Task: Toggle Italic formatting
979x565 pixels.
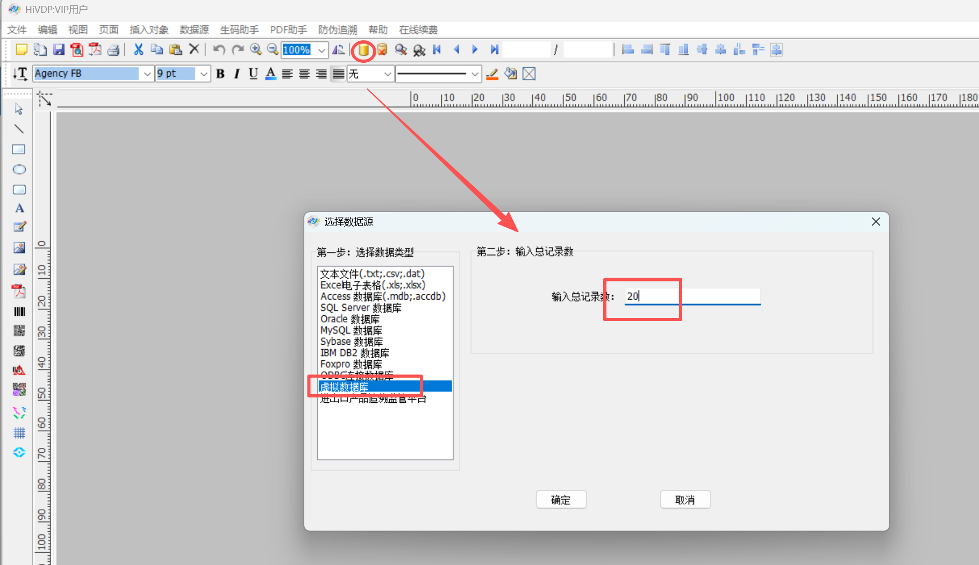Action: pos(237,74)
